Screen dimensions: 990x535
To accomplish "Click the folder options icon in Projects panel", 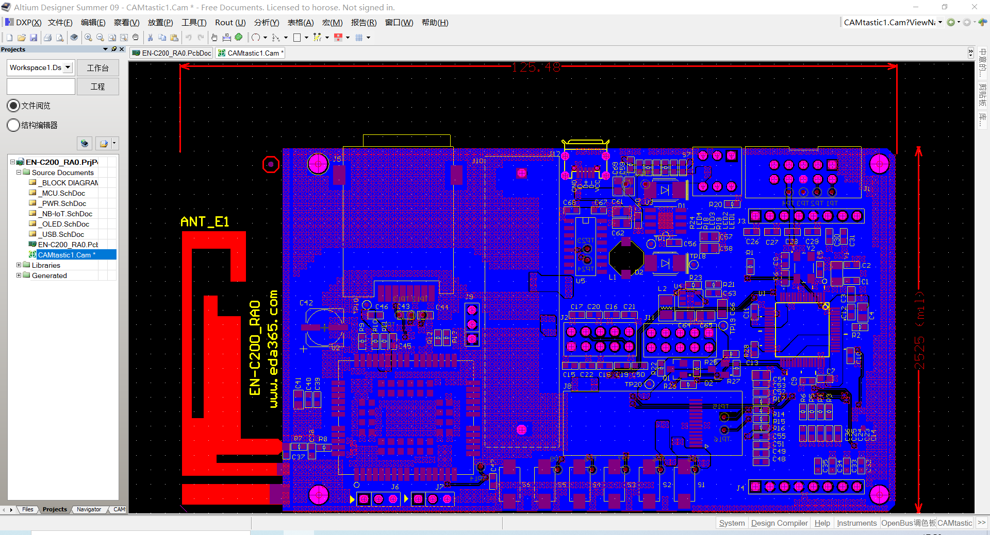I will (104, 144).
